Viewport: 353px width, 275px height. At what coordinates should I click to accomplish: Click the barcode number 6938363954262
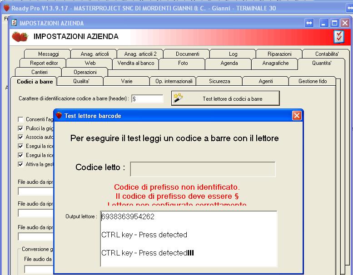(x=128, y=216)
